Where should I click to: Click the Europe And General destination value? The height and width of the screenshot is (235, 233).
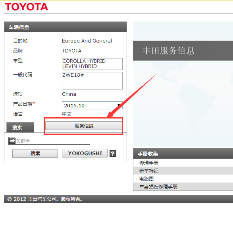coord(87,41)
